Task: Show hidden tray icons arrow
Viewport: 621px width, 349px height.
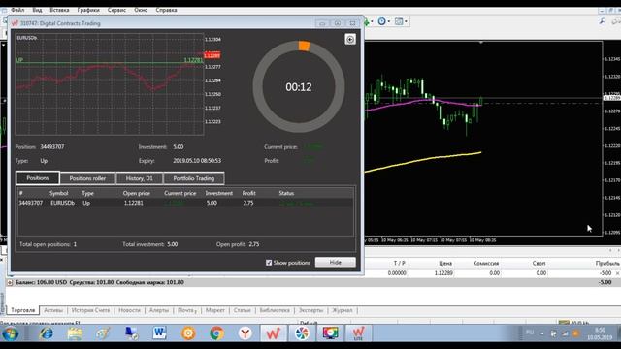Action: [542, 333]
